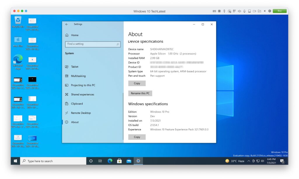
Task: Go to Settings Home
Action: pyautogui.click(x=74, y=35)
